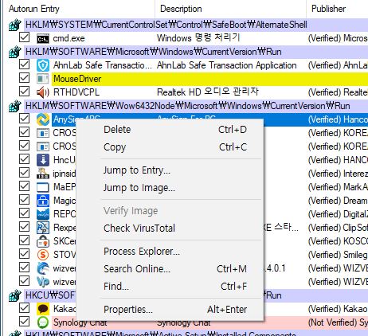Open Process Explorer... from context menu
This screenshot has height=336, width=368.
tap(170, 252)
